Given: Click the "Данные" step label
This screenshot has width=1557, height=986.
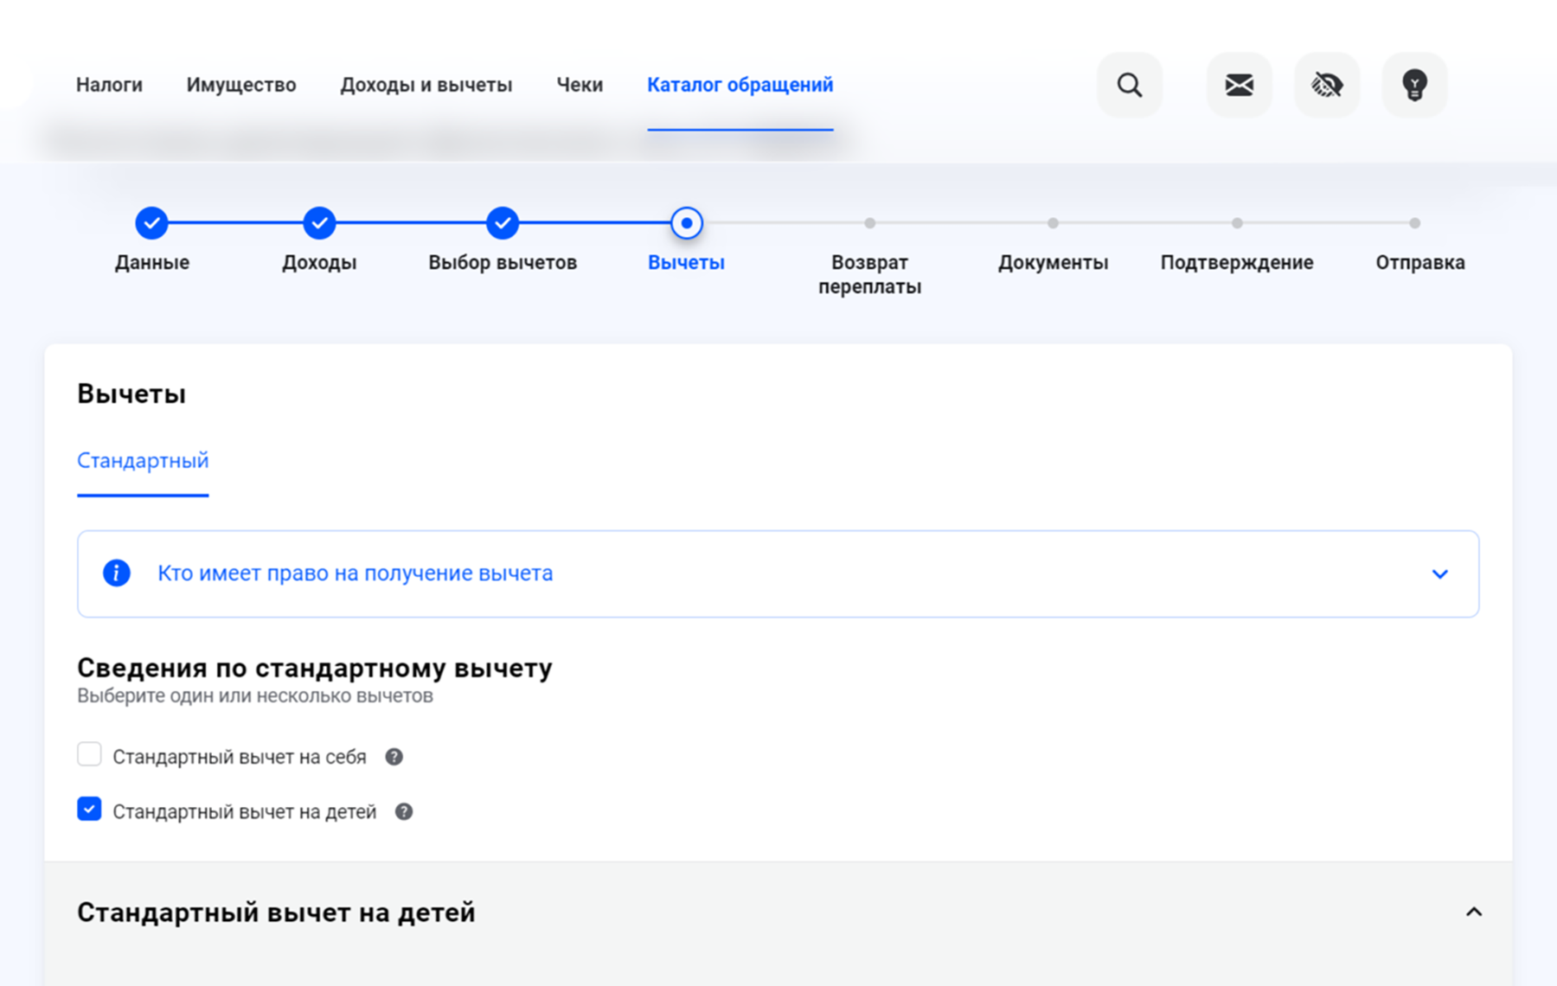Looking at the screenshot, I should pos(152,262).
